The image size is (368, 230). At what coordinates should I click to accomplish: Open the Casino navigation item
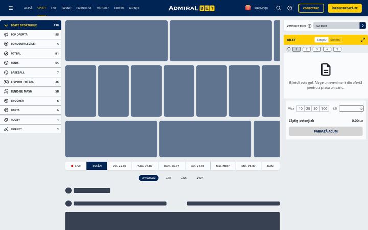click(66, 8)
